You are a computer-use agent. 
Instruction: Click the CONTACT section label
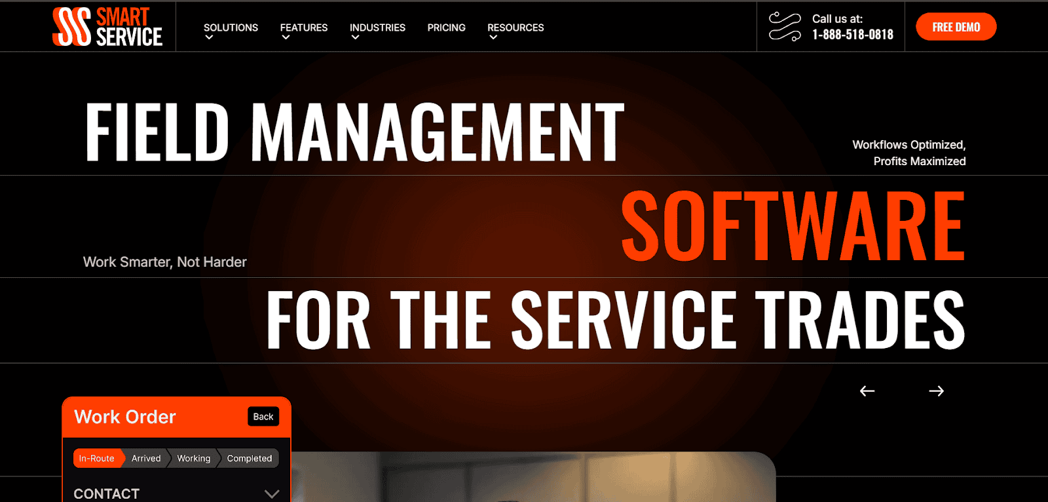click(107, 494)
